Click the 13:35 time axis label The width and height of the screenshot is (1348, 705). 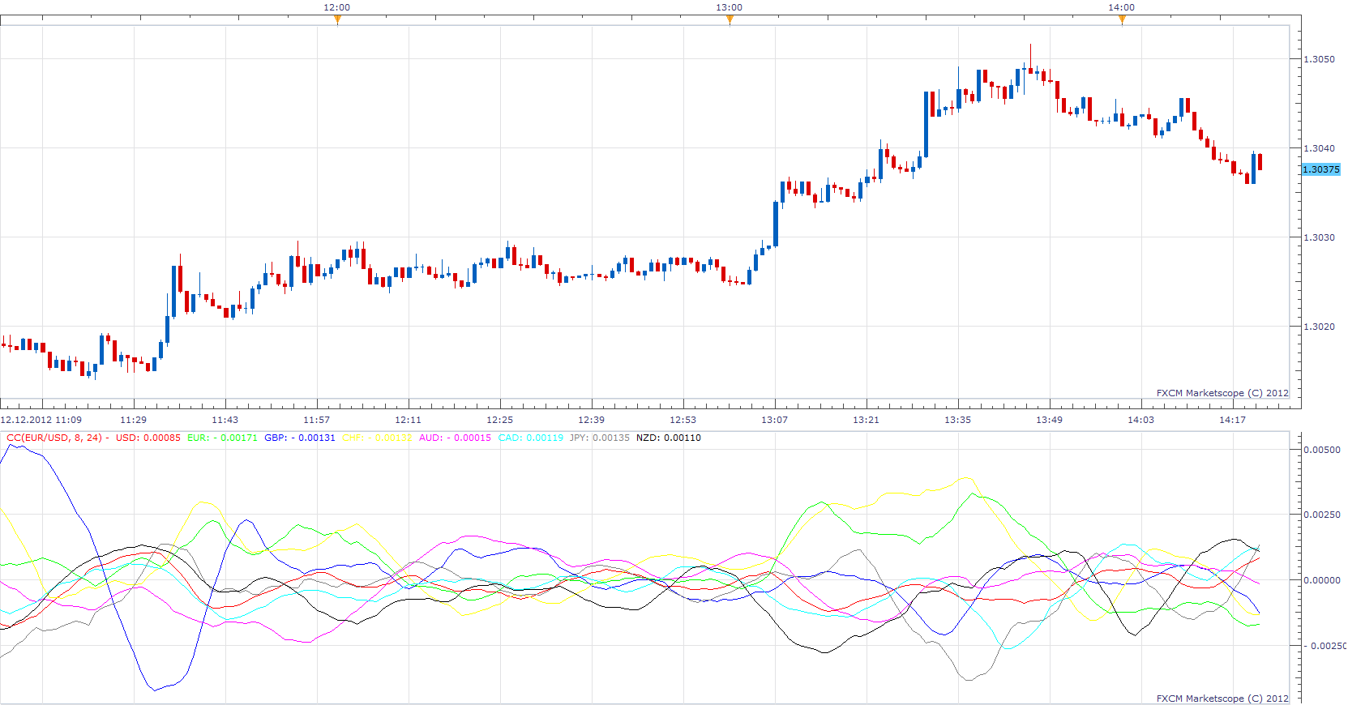coord(957,420)
